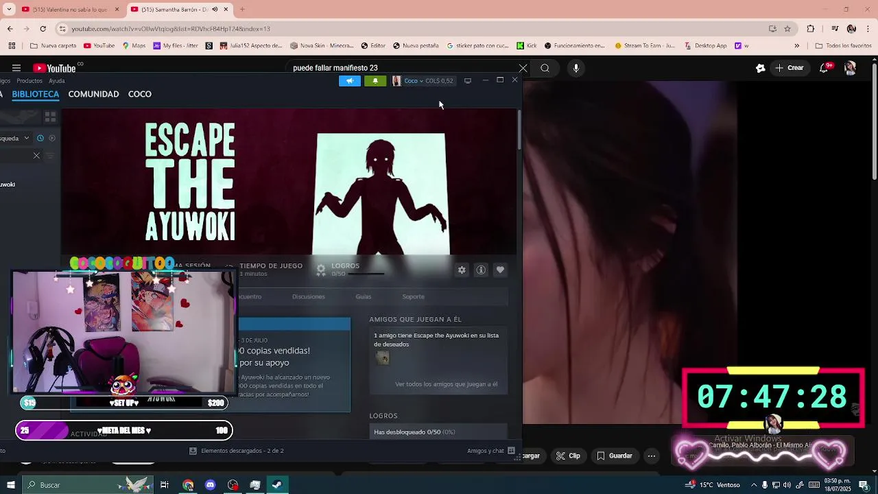This screenshot has width=878, height=494.
Task: Click Ver todos los amigos que juegan link
Action: point(447,384)
